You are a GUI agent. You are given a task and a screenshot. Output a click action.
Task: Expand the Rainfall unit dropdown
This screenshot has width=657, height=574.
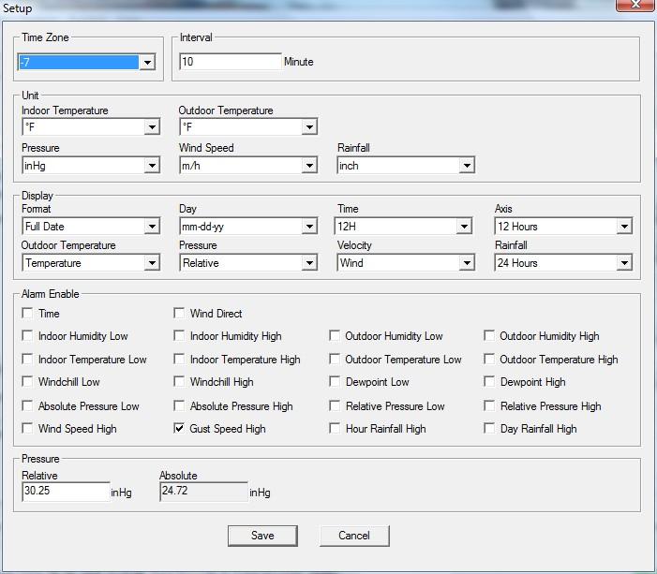coord(467,166)
